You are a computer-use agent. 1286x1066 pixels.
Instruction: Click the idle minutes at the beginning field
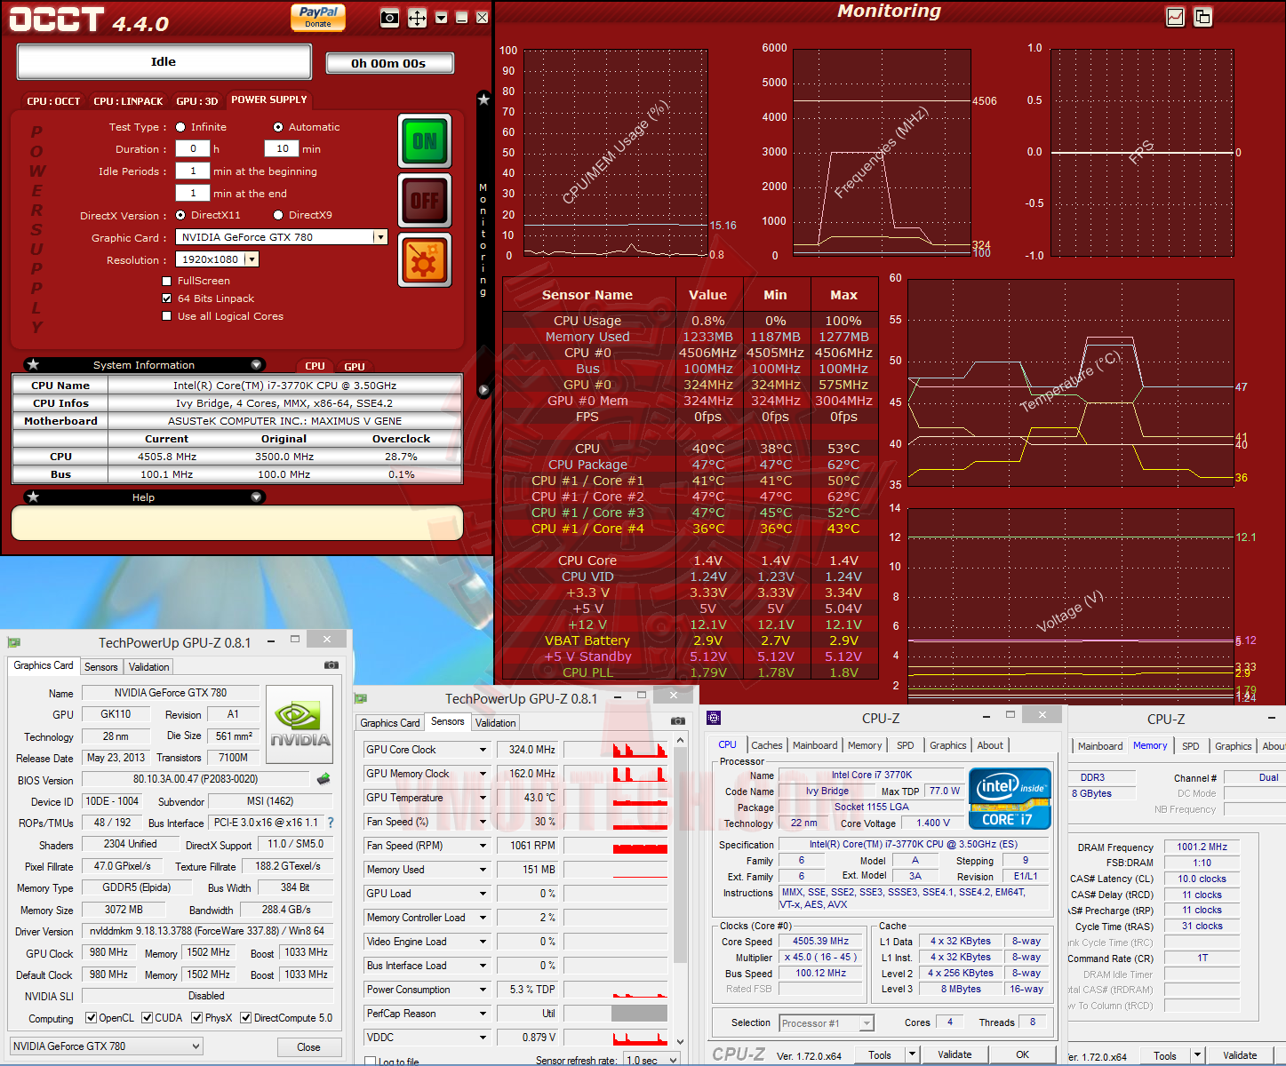(x=193, y=171)
